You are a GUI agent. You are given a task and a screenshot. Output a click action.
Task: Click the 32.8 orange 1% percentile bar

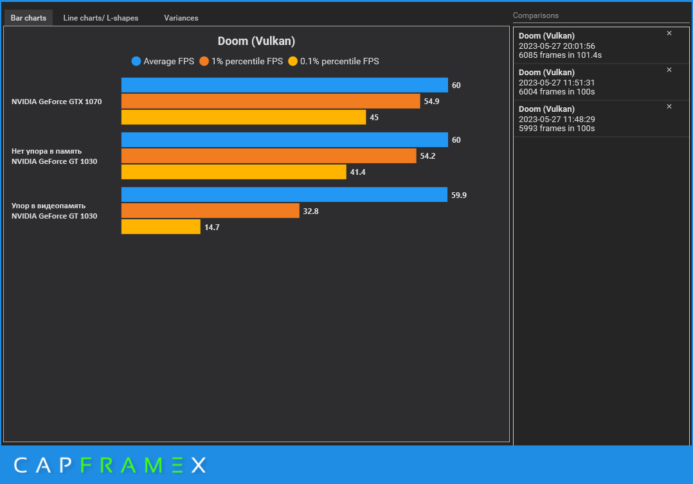tap(210, 211)
